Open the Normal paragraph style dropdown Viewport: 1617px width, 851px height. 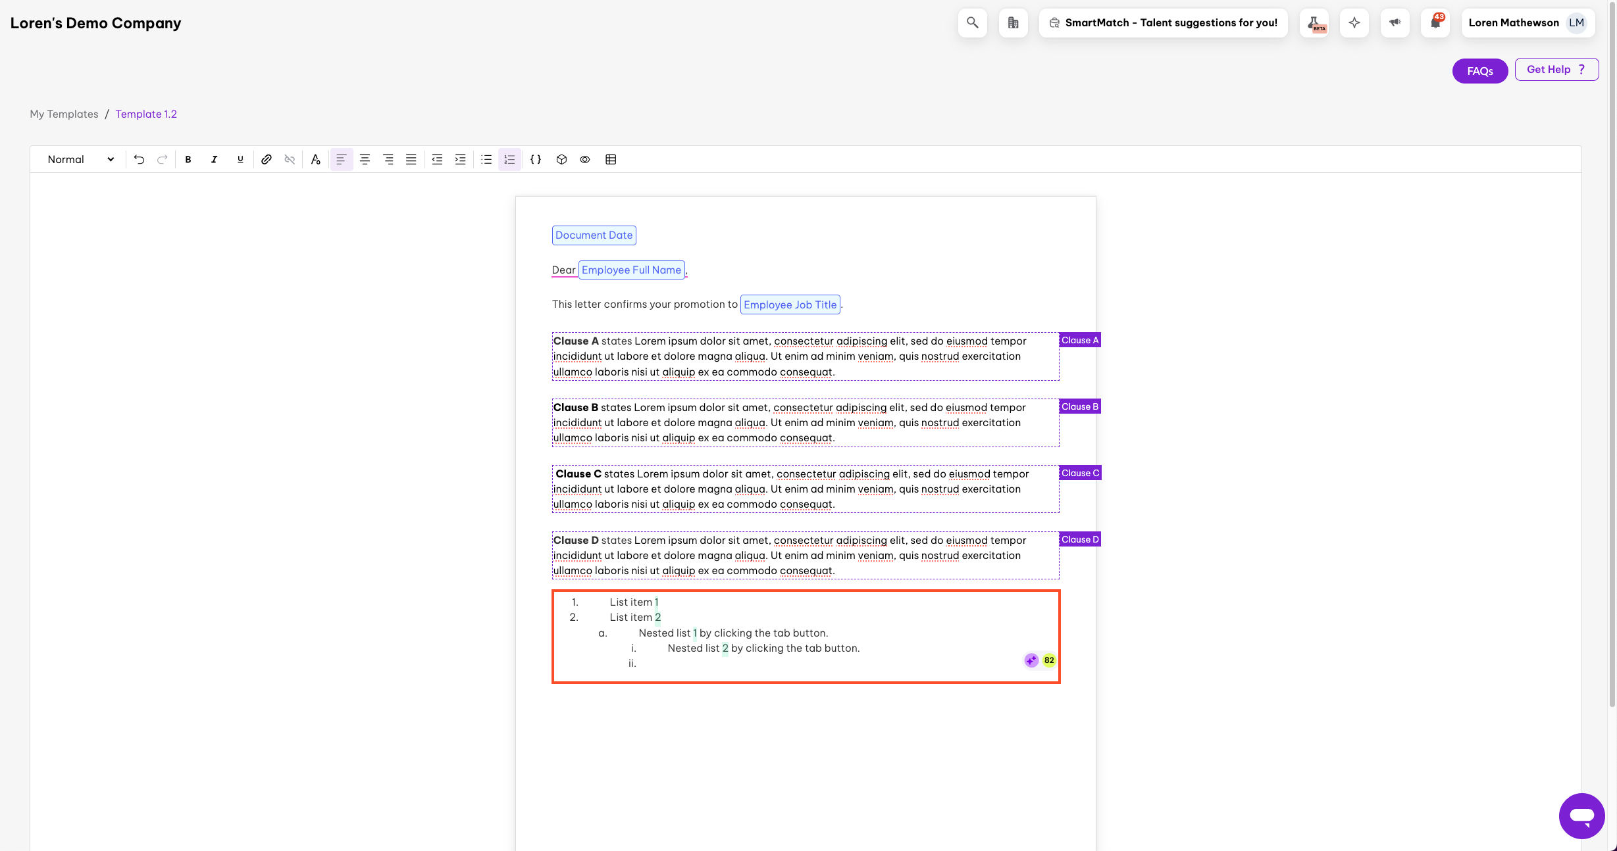tap(80, 159)
